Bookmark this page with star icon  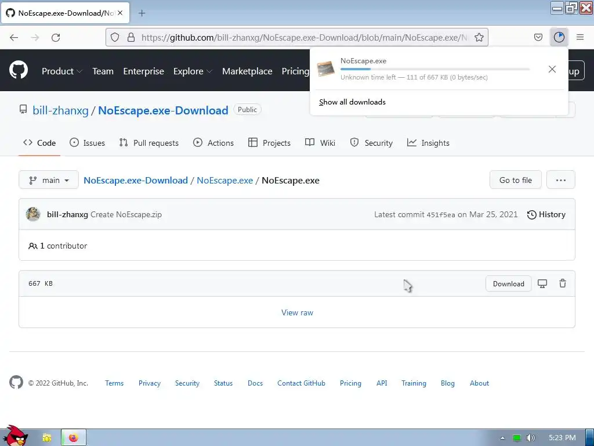coord(479,37)
